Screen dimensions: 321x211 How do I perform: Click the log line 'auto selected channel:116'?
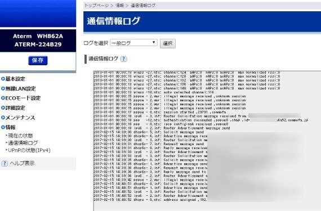pos(154,92)
